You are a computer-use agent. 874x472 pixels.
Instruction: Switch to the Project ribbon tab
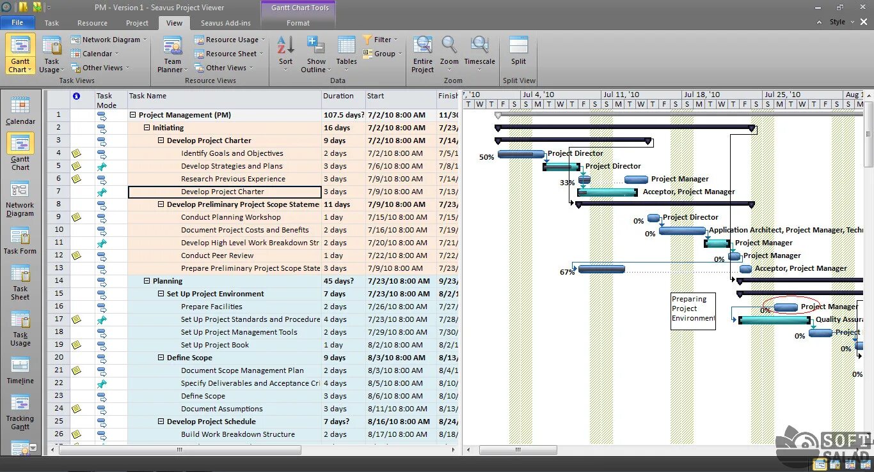pos(137,23)
